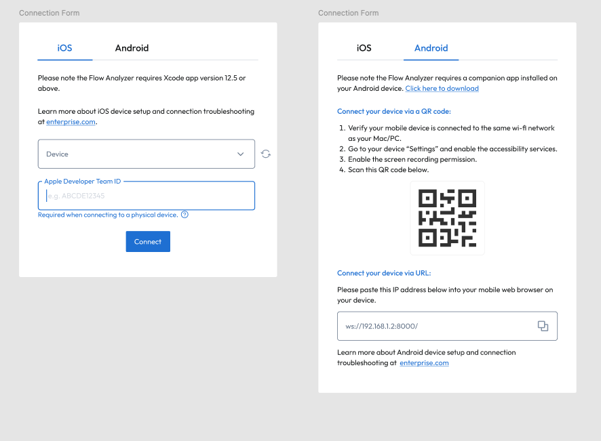Open the Device selection dropdown
Screen dimensions: 601x441
[147, 154]
